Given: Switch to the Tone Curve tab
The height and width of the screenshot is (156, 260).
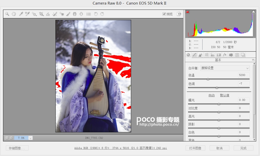Looking at the screenshot, I should (194, 55).
